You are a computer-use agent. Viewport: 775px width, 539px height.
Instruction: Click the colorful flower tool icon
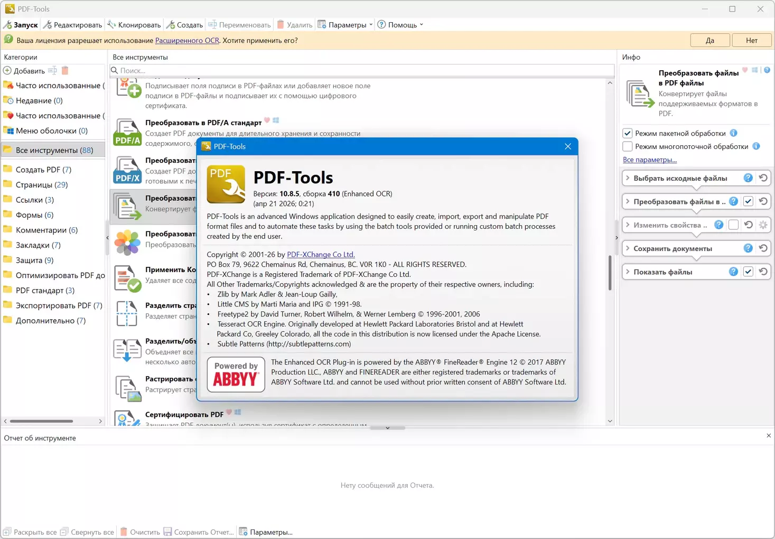(127, 242)
